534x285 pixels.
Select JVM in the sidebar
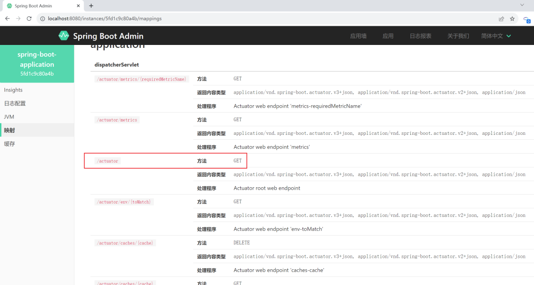tap(37, 117)
